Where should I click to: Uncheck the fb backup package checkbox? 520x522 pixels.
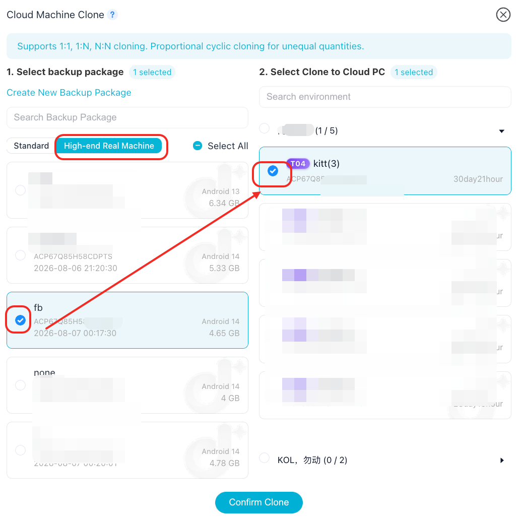pos(20,320)
